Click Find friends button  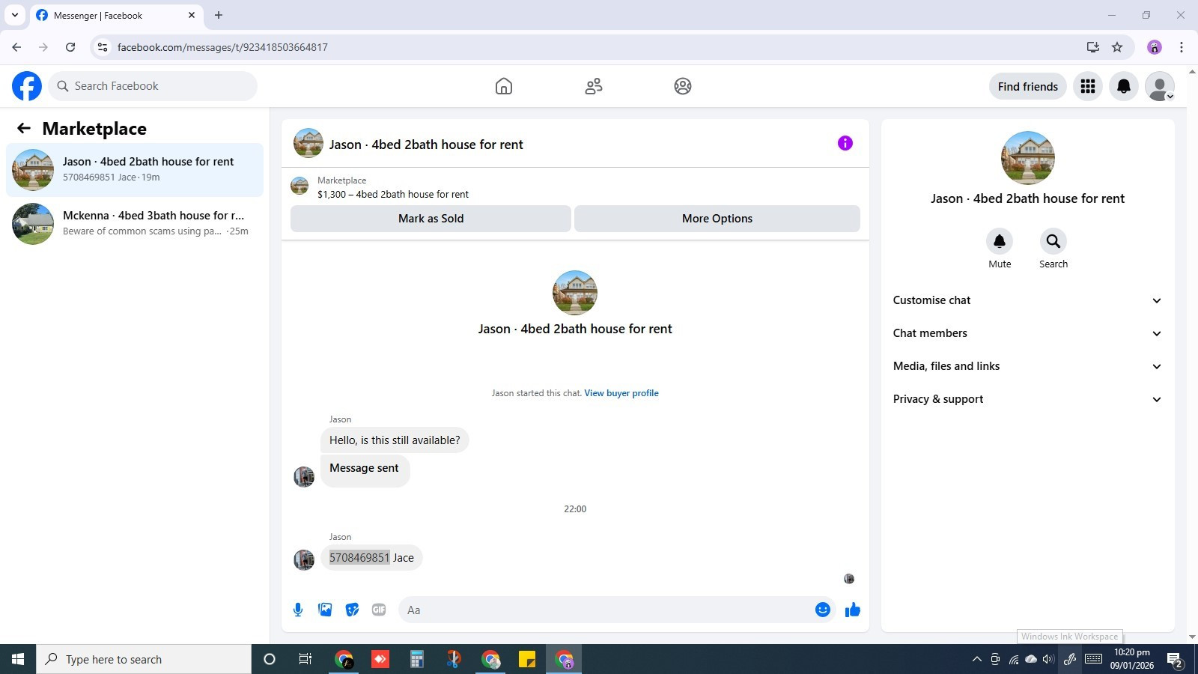pos(1028,87)
